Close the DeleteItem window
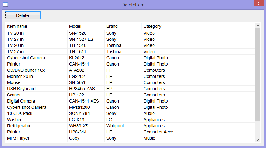This screenshot has height=148, width=266. click(259, 3)
